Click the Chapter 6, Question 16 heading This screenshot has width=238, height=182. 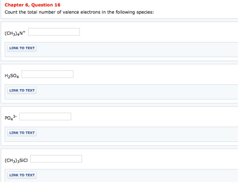coord(32,5)
